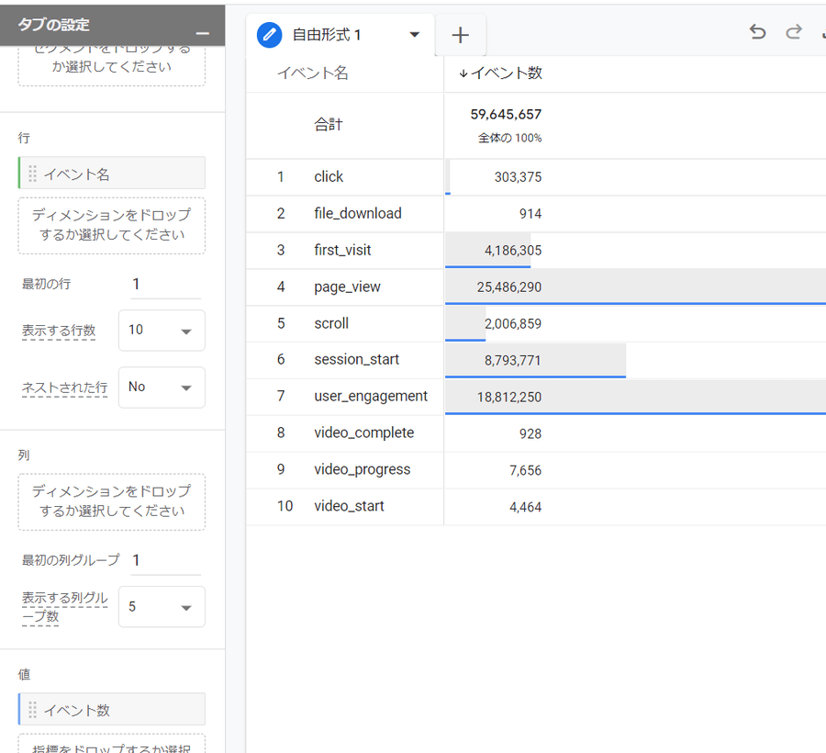Screen dimensions: 826x753
Task: Minimize the タブの設定 panel
Action: click(202, 34)
